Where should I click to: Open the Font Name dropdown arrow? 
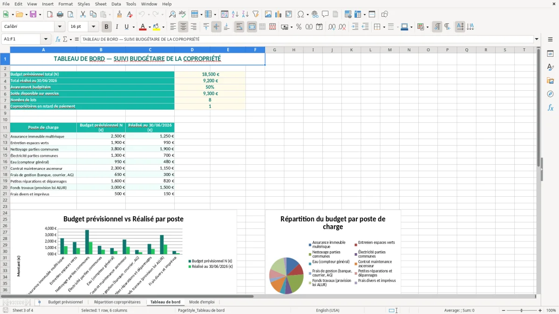pyautogui.click(x=60, y=27)
